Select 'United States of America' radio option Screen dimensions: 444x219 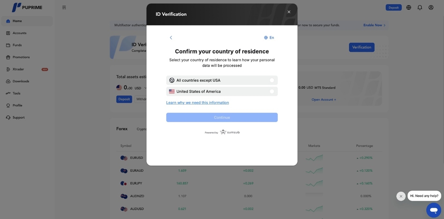[271, 91]
